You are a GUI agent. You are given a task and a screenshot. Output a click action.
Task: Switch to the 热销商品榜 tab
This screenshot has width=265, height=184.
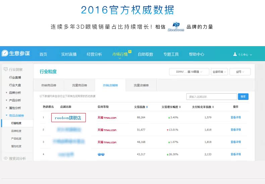(x=49, y=85)
